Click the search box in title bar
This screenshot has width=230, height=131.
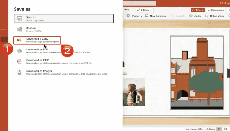[139, 3]
